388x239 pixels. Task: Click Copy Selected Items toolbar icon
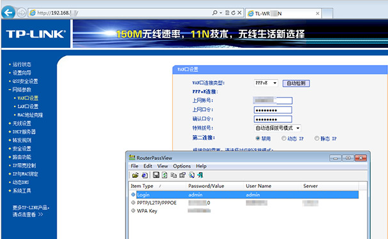pyautogui.click(x=174, y=175)
